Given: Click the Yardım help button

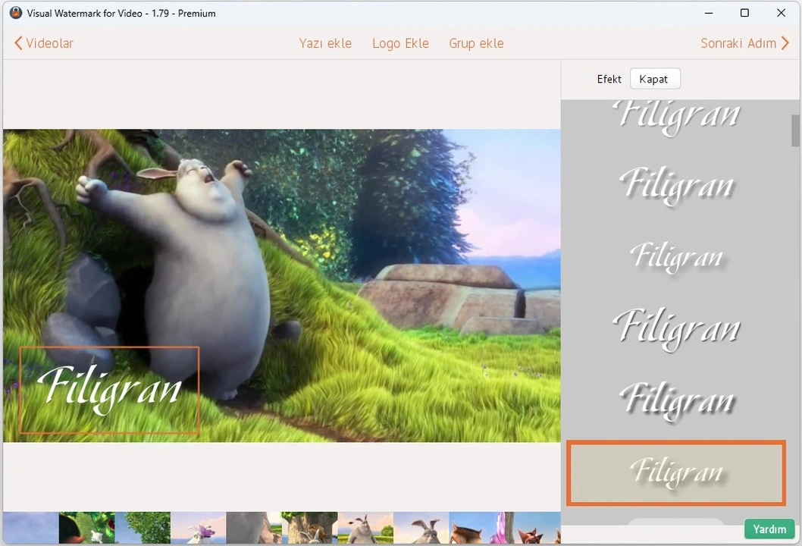Looking at the screenshot, I should (x=769, y=529).
